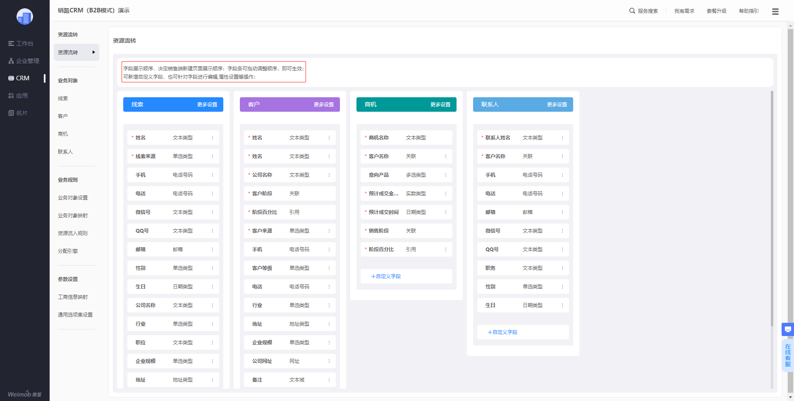Open 线索 under 业务对象 menu
The width and height of the screenshot is (794, 401).
[x=63, y=98]
